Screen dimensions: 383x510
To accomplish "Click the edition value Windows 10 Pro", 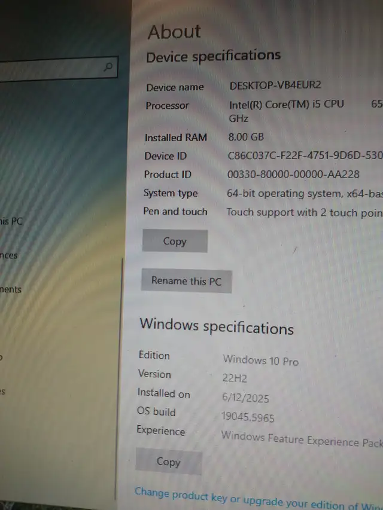I will [260, 360].
